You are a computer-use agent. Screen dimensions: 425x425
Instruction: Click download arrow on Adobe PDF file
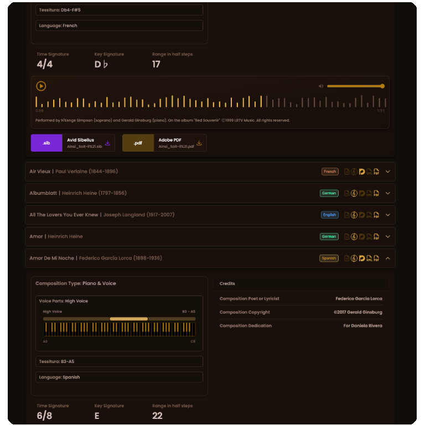point(199,143)
